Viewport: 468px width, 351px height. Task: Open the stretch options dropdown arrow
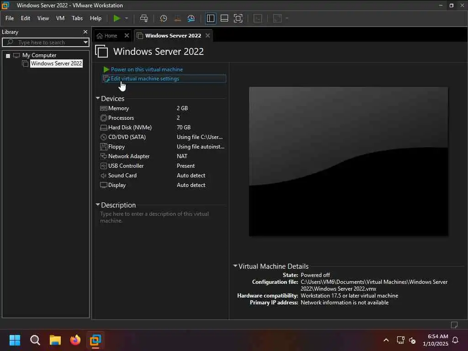[x=287, y=18]
